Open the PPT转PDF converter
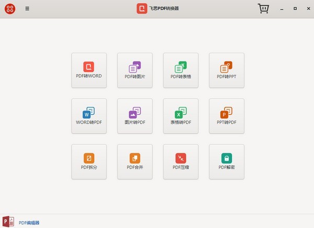This screenshot has height=228, width=314. [x=227, y=116]
